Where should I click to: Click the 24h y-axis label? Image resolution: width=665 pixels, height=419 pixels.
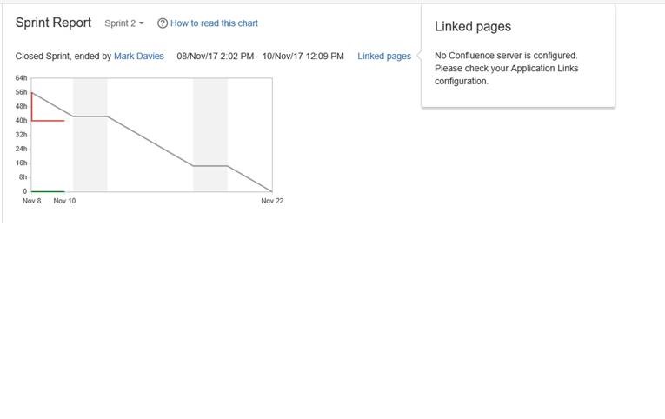click(21, 149)
